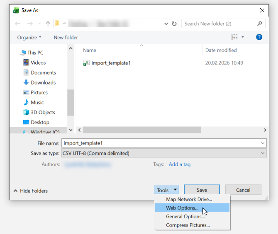The width and height of the screenshot is (278, 234).
Task: Open the Help question mark icon
Action: [x=259, y=37]
